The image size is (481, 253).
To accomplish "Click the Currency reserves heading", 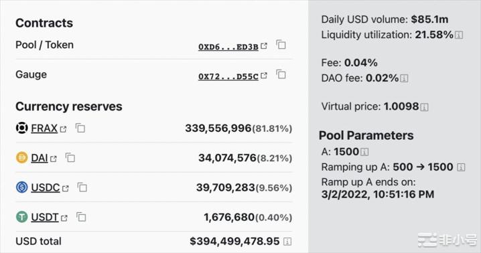I will tap(69, 106).
